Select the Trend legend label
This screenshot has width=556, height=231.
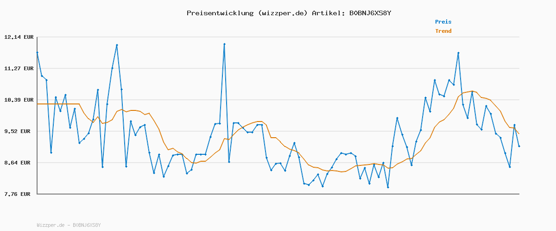(443, 31)
